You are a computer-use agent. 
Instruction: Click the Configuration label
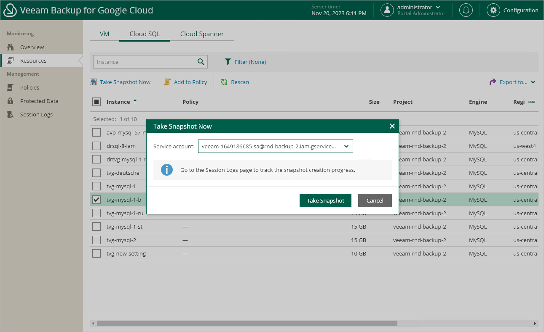(521, 10)
